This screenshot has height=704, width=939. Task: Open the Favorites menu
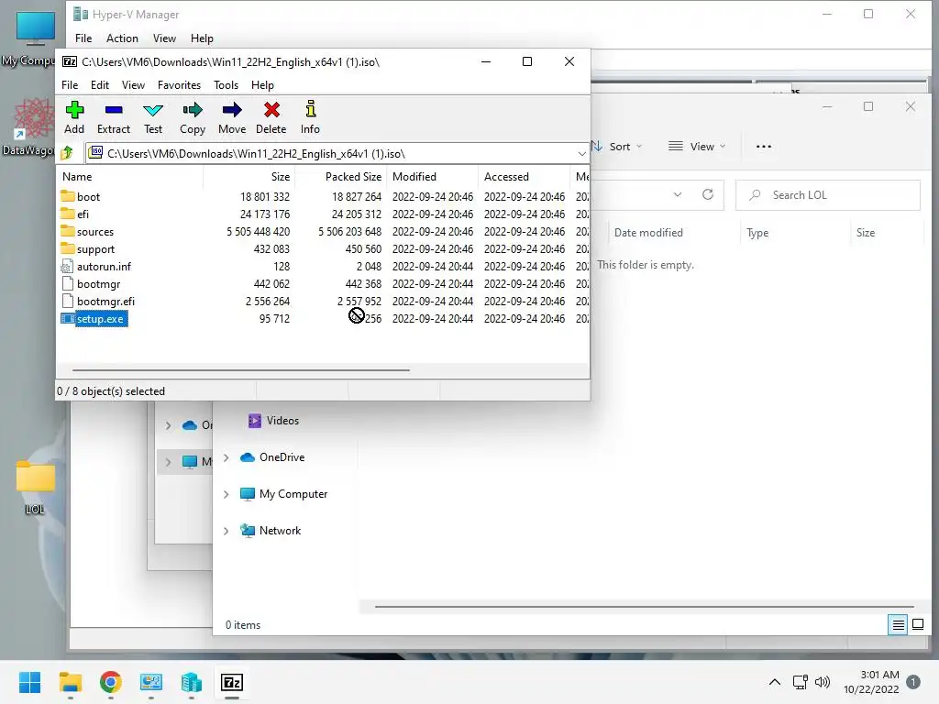[x=179, y=85]
